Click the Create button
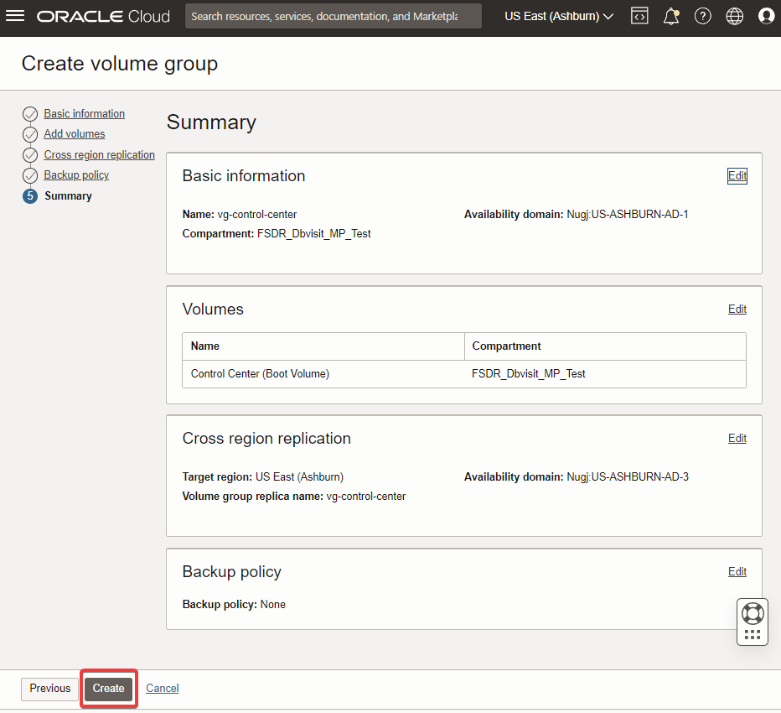 point(109,689)
